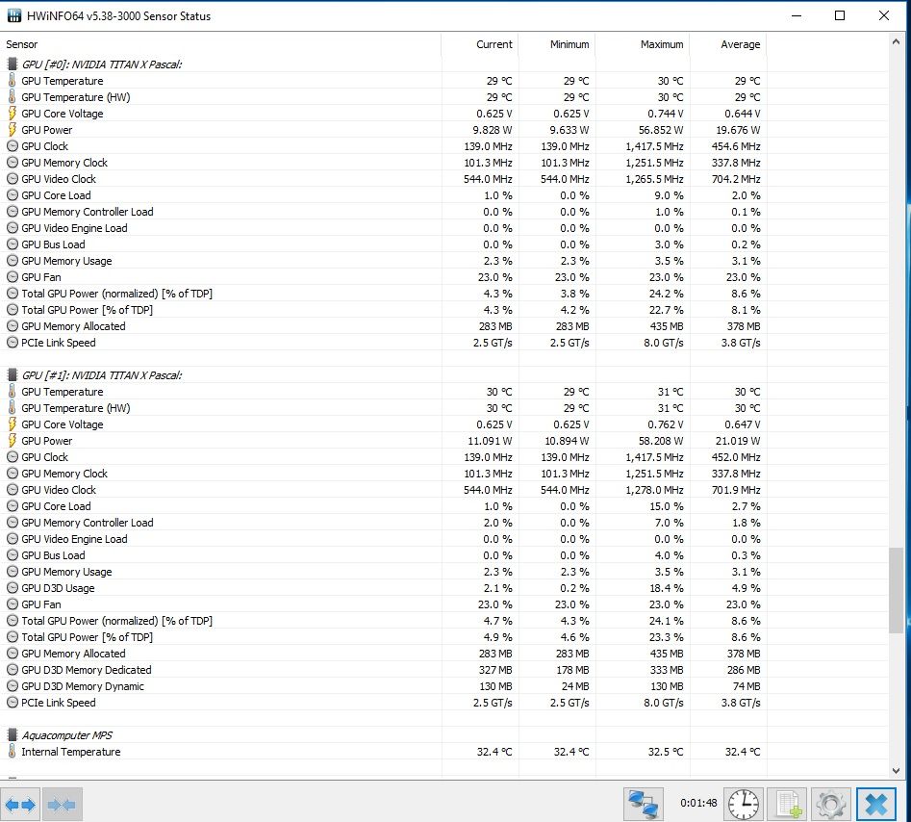Click the blue expand-columns arrows button
Viewport: 911px width, 822px height.
tap(20, 805)
